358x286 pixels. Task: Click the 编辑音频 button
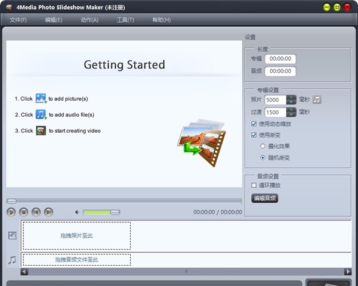[264, 198]
